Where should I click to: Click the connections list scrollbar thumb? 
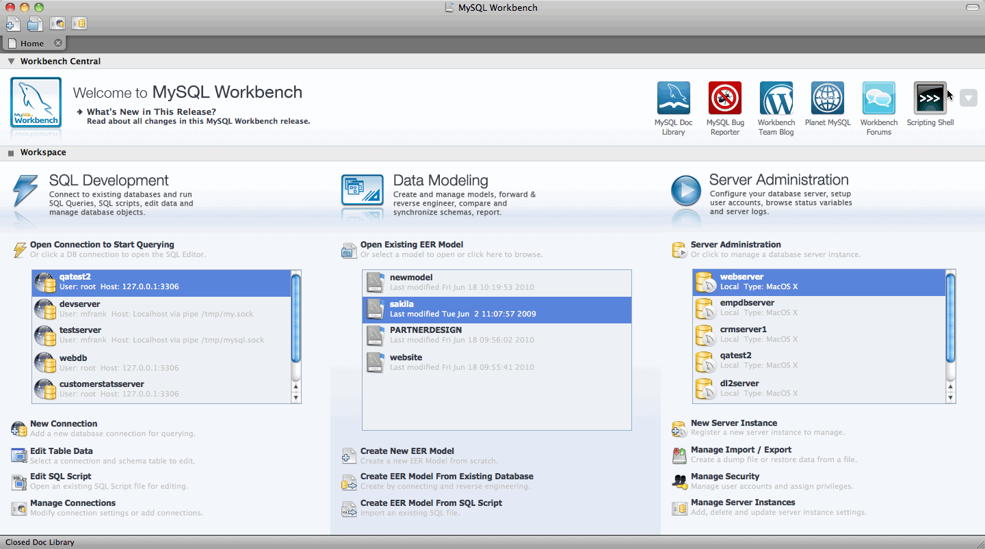click(x=295, y=318)
